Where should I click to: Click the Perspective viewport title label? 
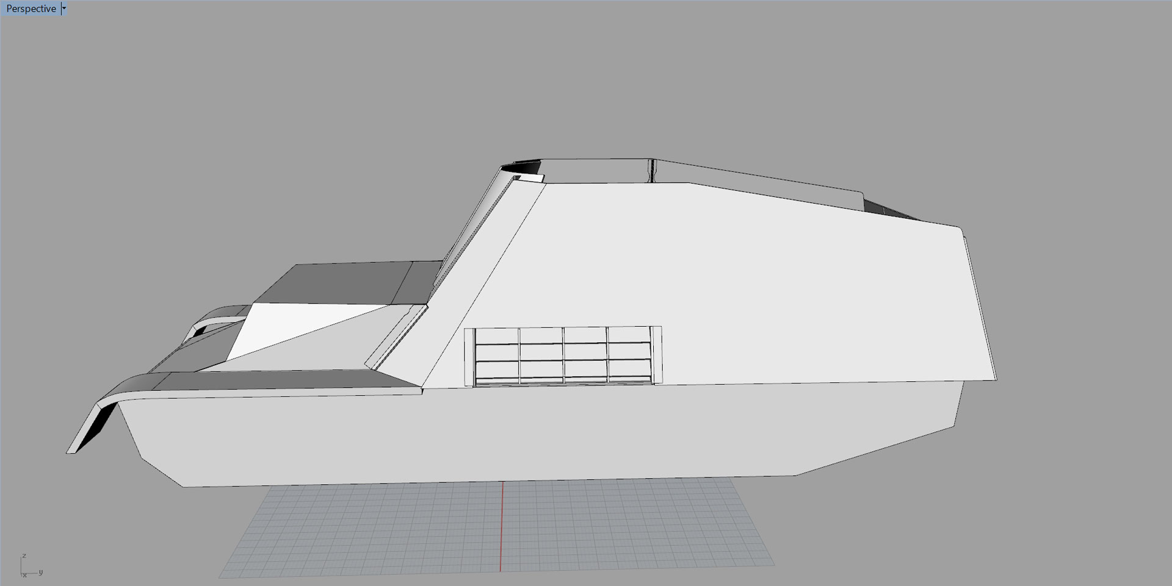(31, 9)
